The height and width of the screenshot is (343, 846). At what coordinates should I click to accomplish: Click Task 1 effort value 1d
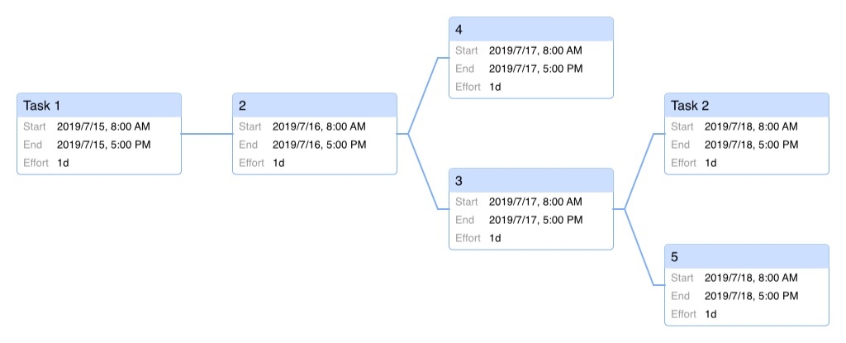pyautogui.click(x=63, y=163)
